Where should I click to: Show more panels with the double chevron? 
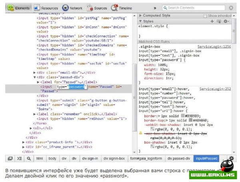[x=155, y=8]
